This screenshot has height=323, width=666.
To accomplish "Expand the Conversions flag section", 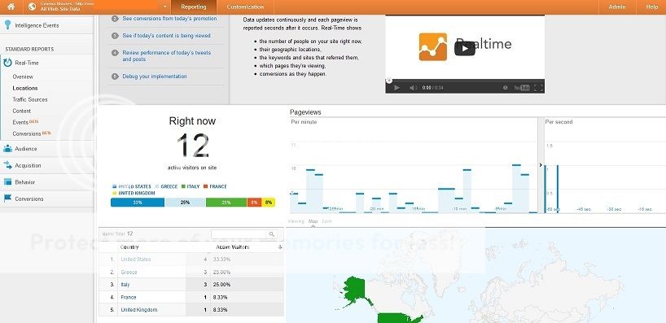I will click(29, 199).
